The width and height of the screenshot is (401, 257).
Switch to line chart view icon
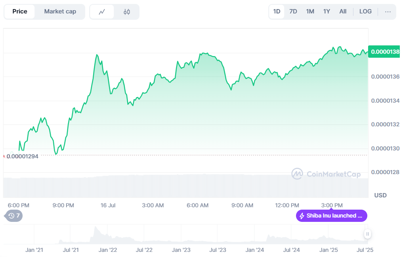tap(102, 12)
